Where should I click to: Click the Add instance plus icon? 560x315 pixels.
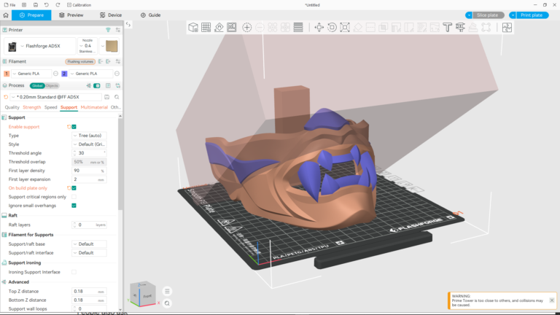246,28
